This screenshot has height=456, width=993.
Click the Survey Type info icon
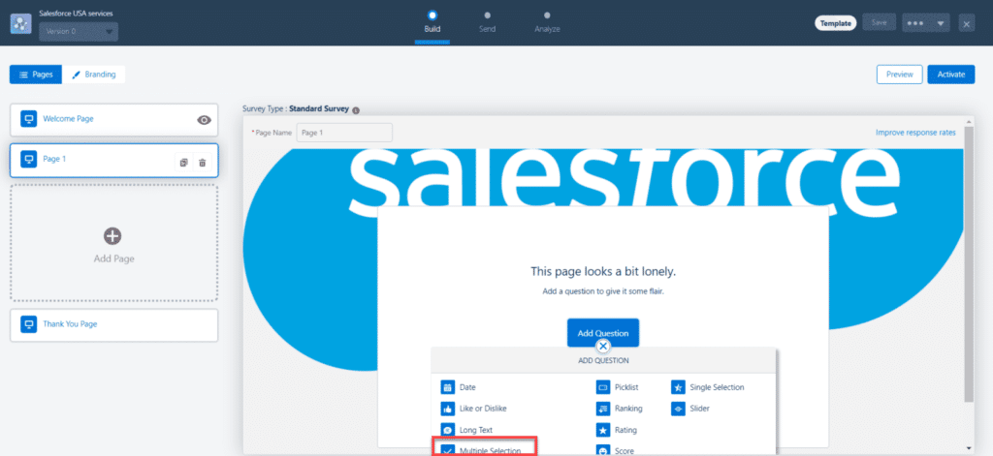356,110
